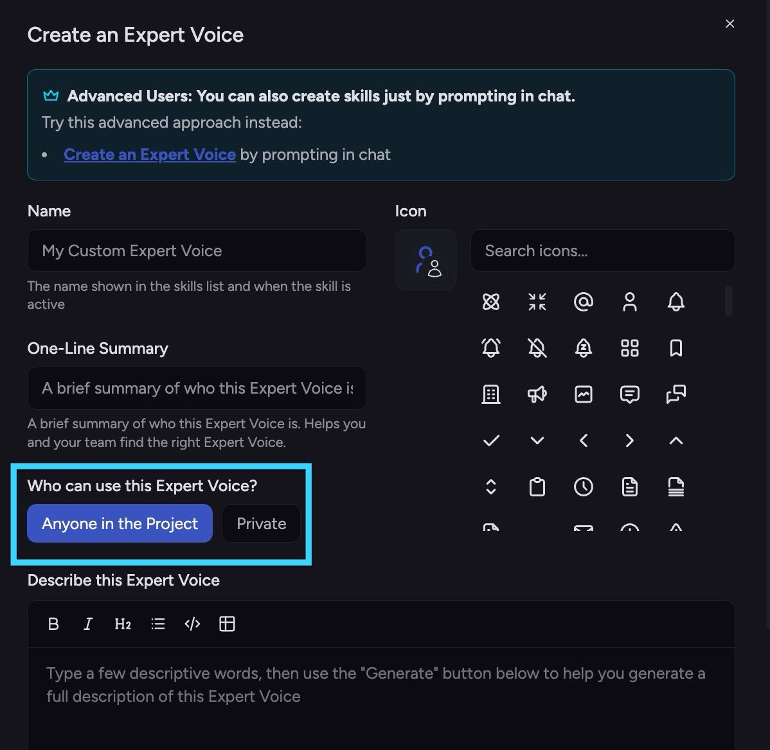The width and height of the screenshot is (770, 750).
Task: Toggle italic formatting in description editor
Action: [88, 624]
